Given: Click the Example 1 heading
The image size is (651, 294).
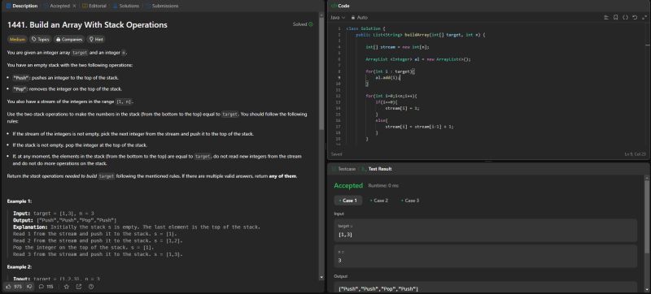Looking at the screenshot, I should [x=19, y=201].
